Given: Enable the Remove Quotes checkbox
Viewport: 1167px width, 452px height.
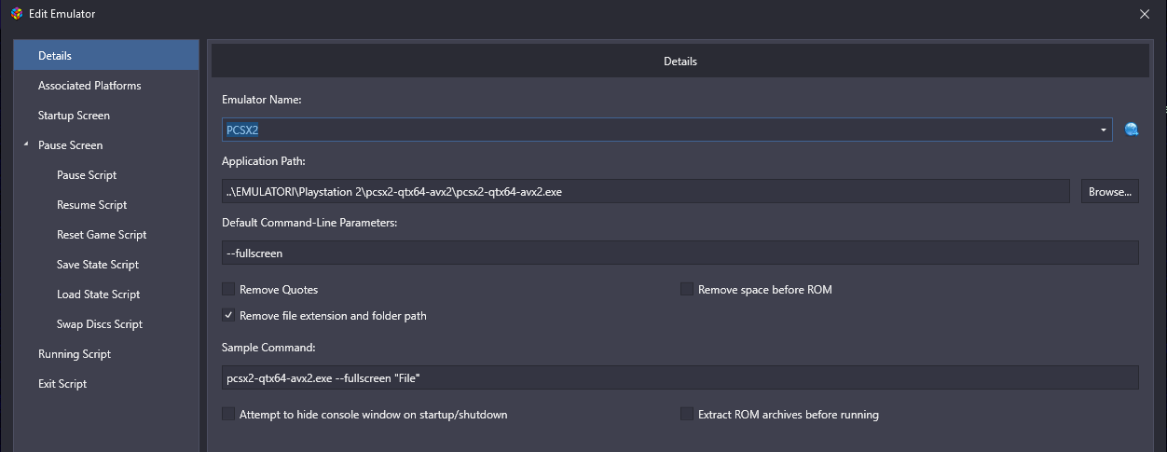Looking at the screenshot, I should 228,290.
